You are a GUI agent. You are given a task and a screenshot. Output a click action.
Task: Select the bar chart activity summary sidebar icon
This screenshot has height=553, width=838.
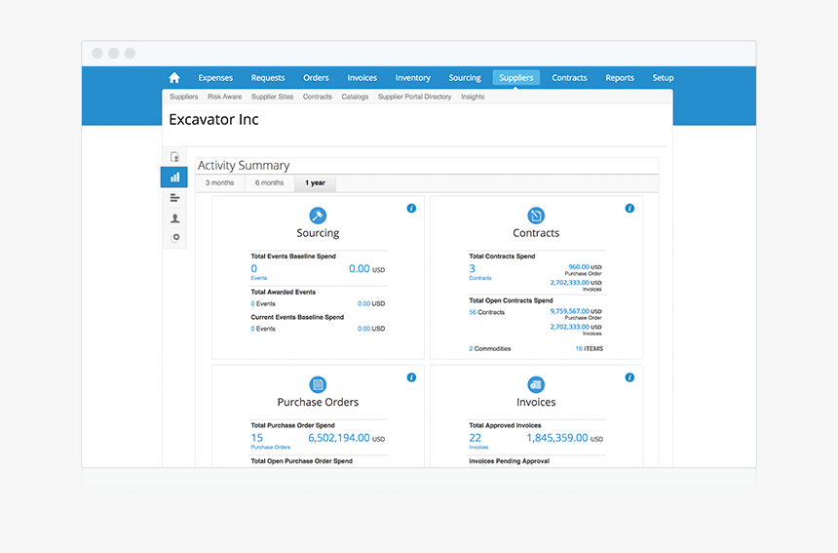click(x=174, y=178)
